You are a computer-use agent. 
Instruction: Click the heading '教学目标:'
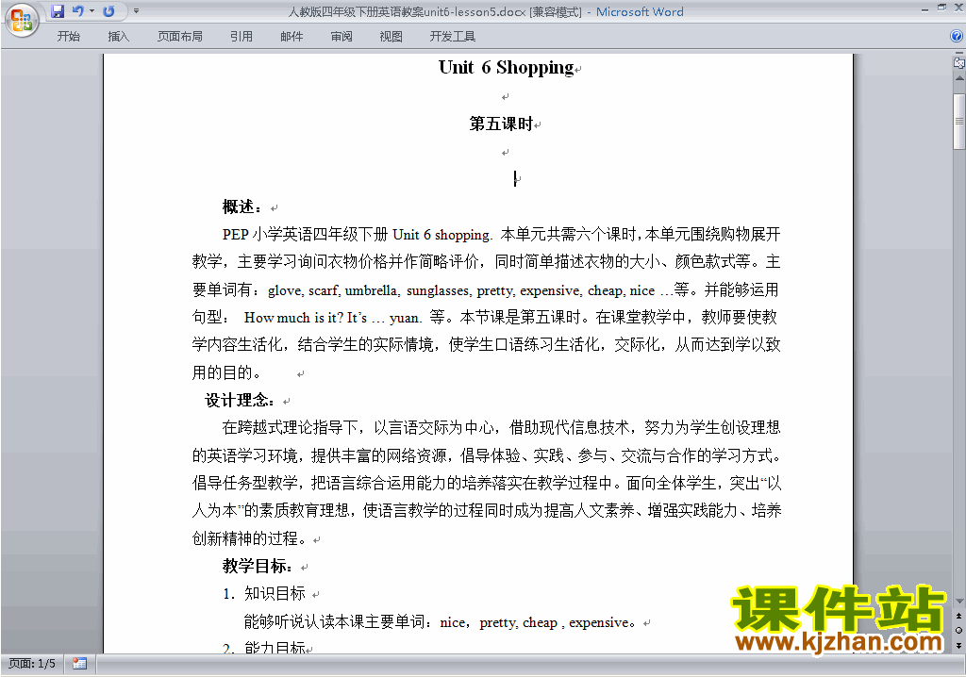(258, 566)
